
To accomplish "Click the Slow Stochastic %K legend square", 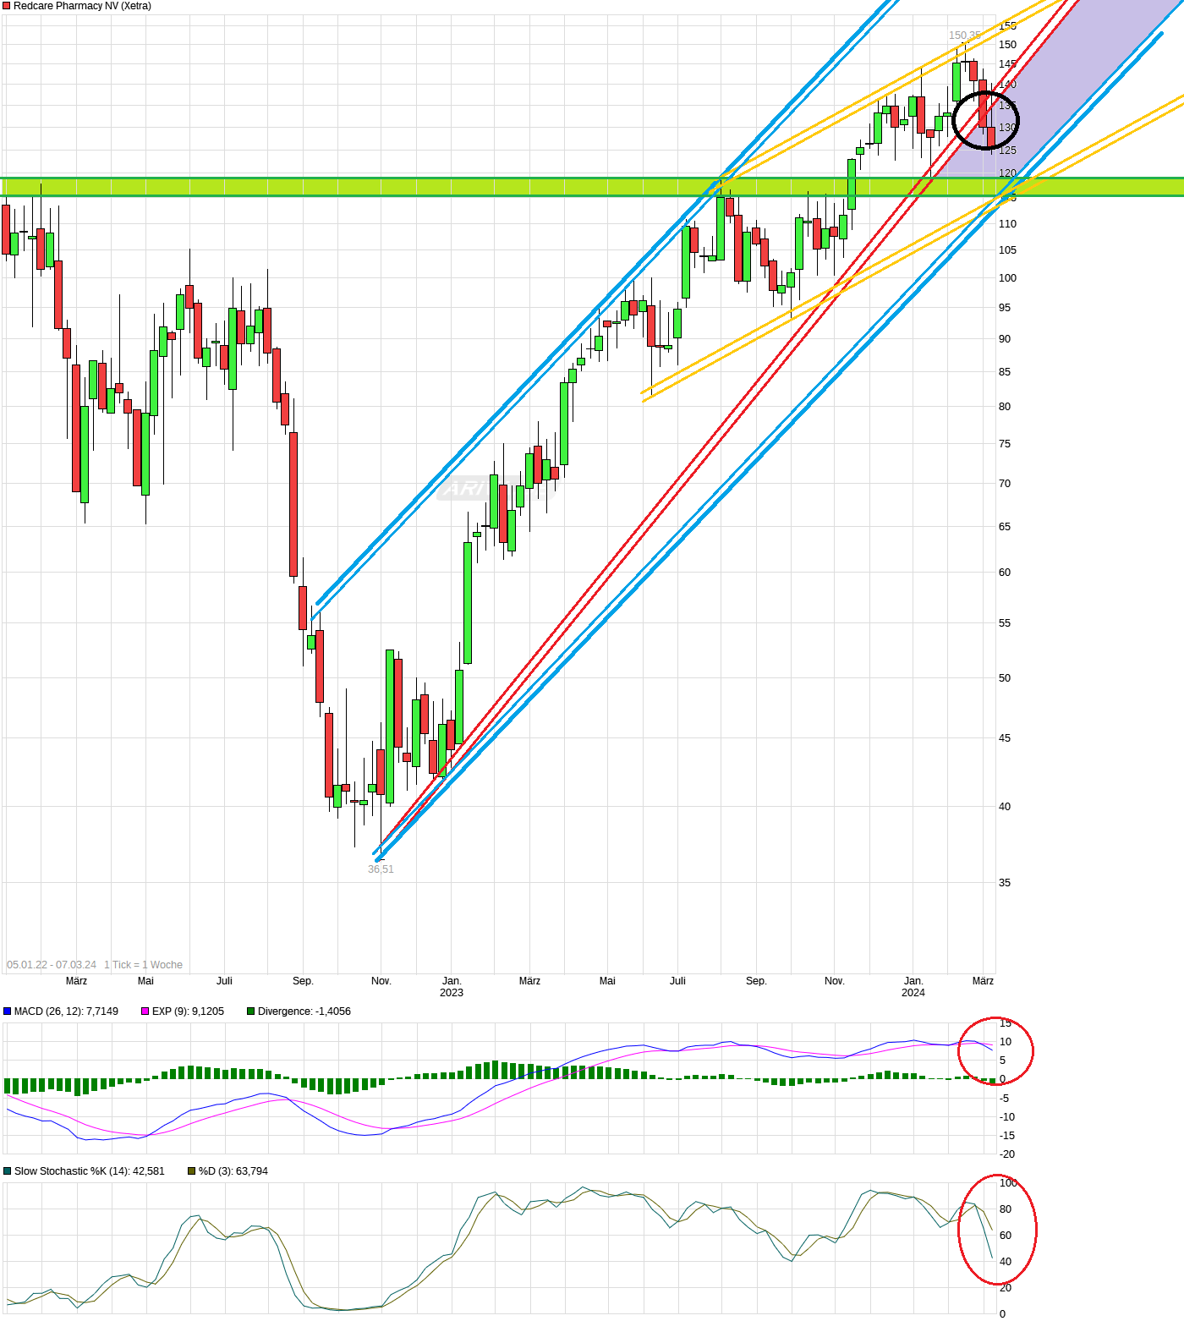I will pos(8,1171).
